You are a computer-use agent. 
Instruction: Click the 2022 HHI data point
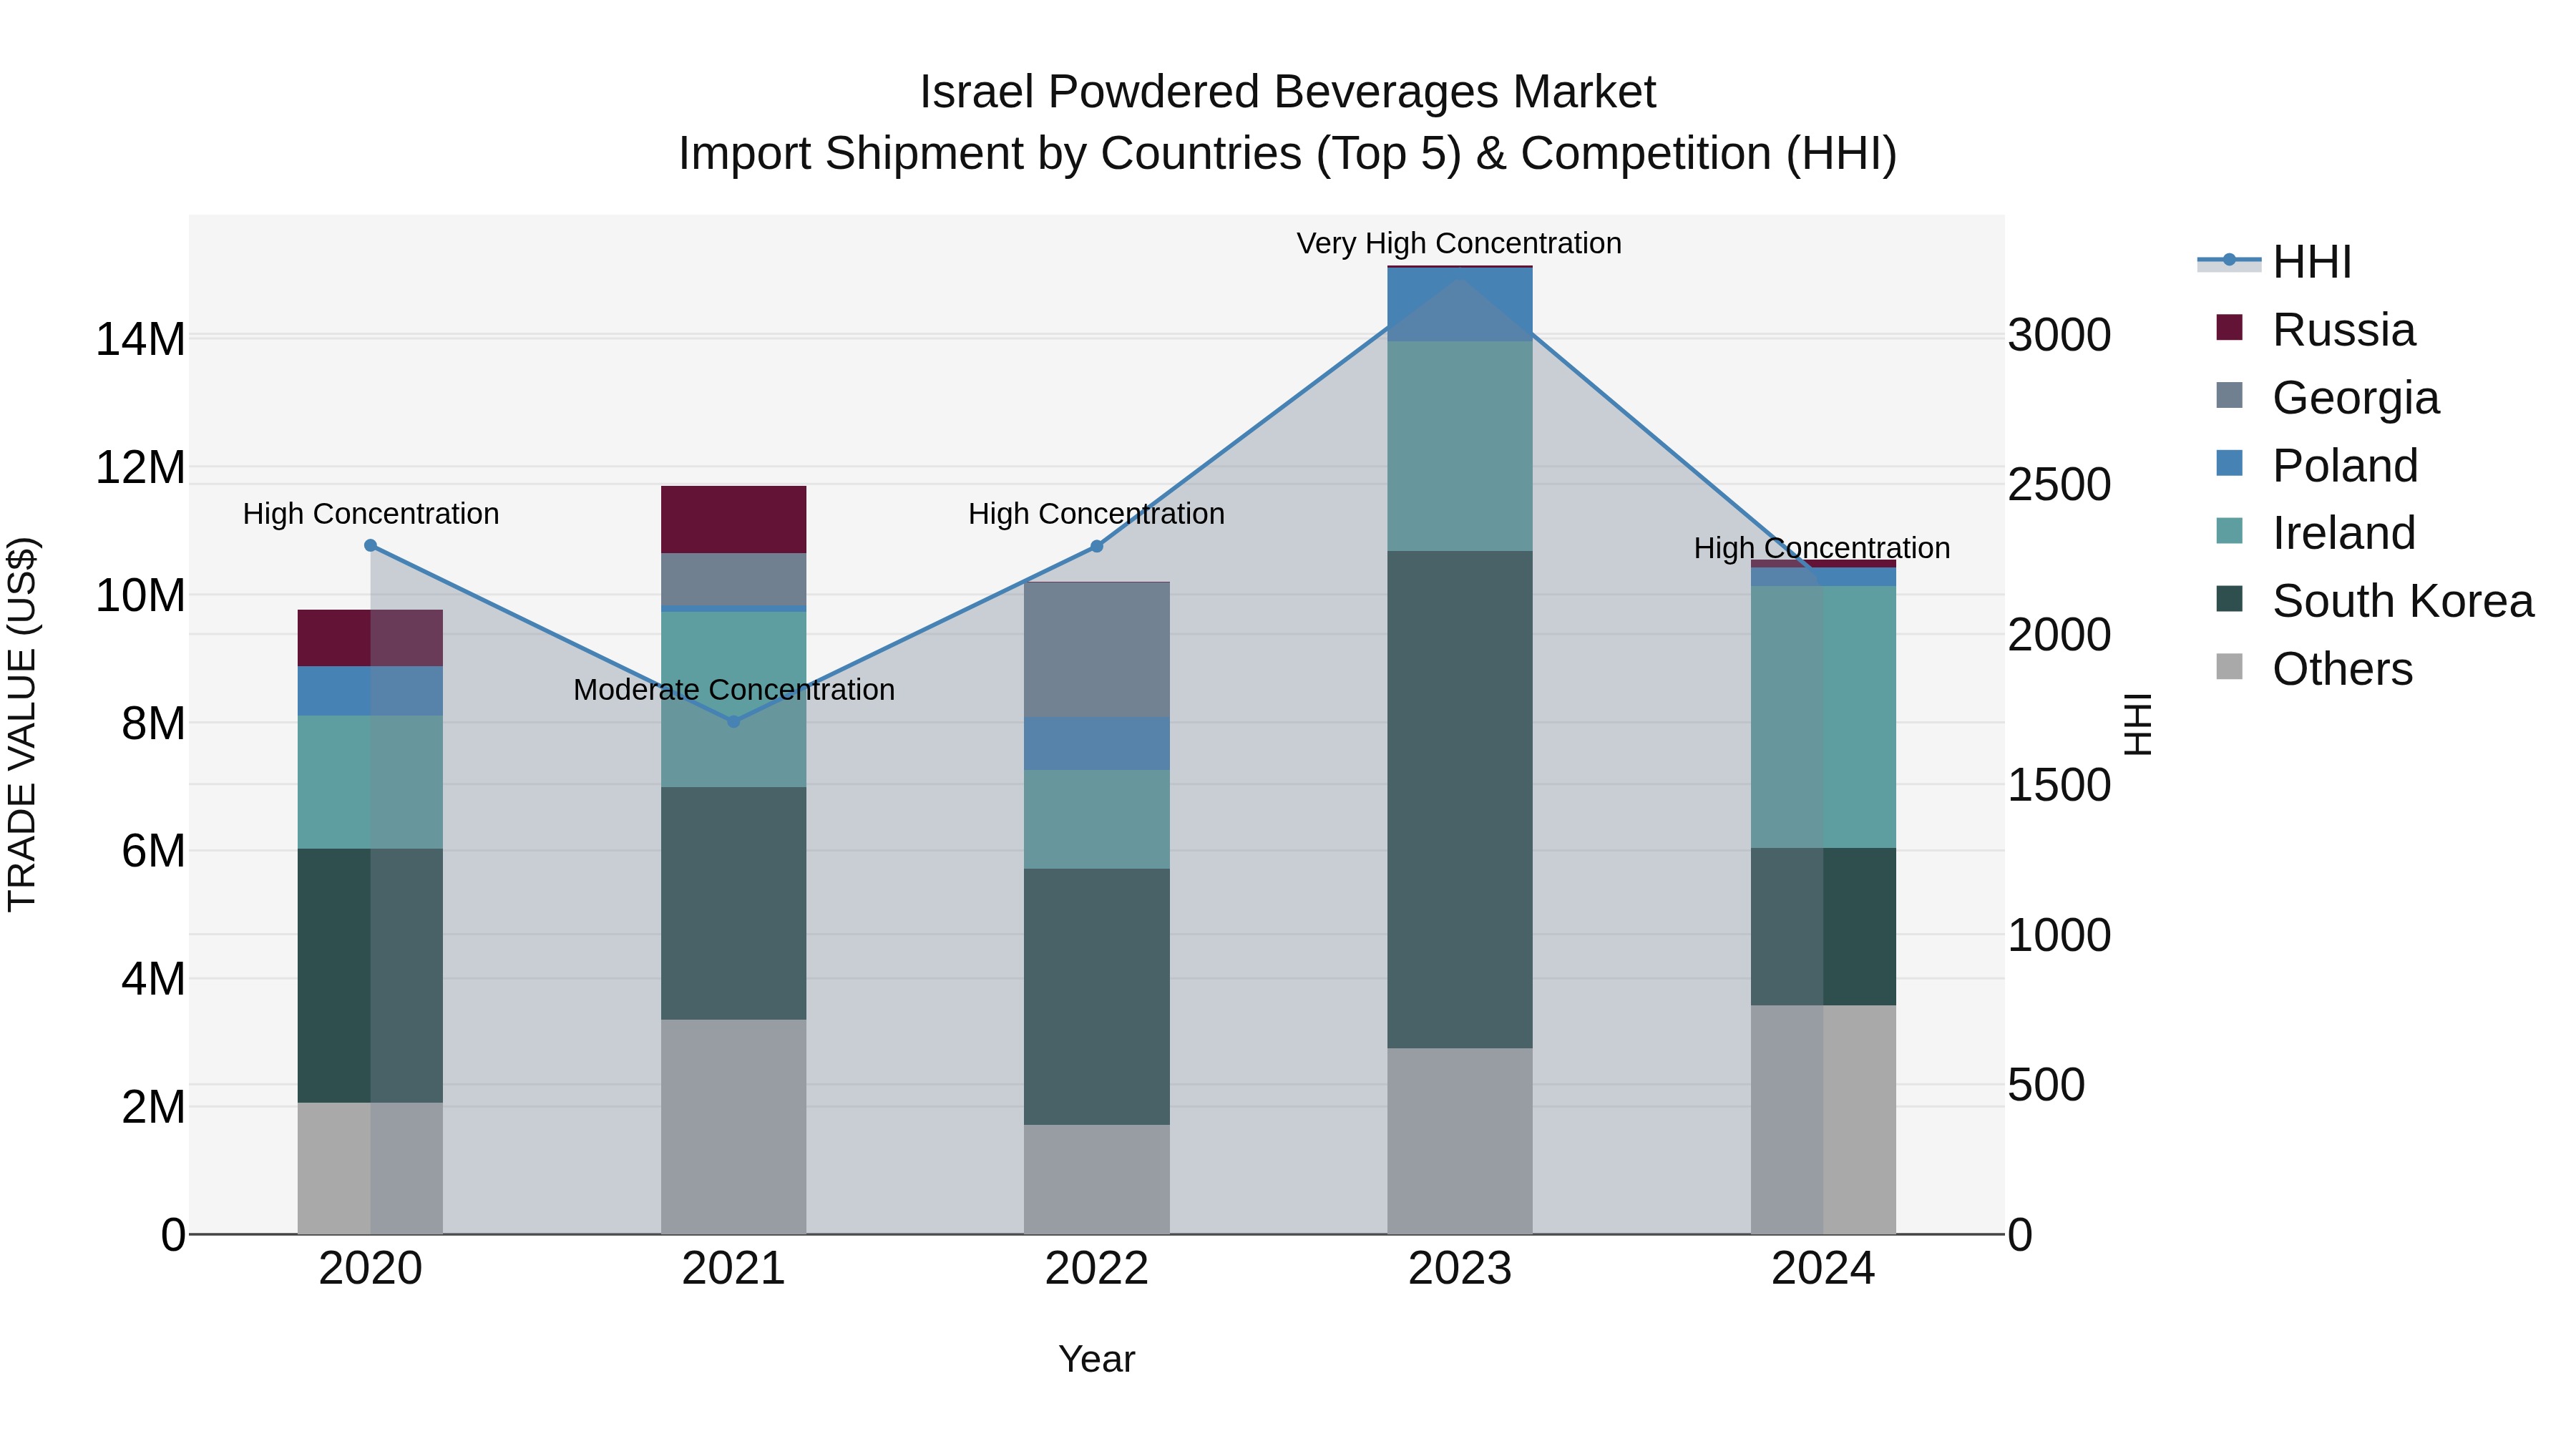point(1096,546)
